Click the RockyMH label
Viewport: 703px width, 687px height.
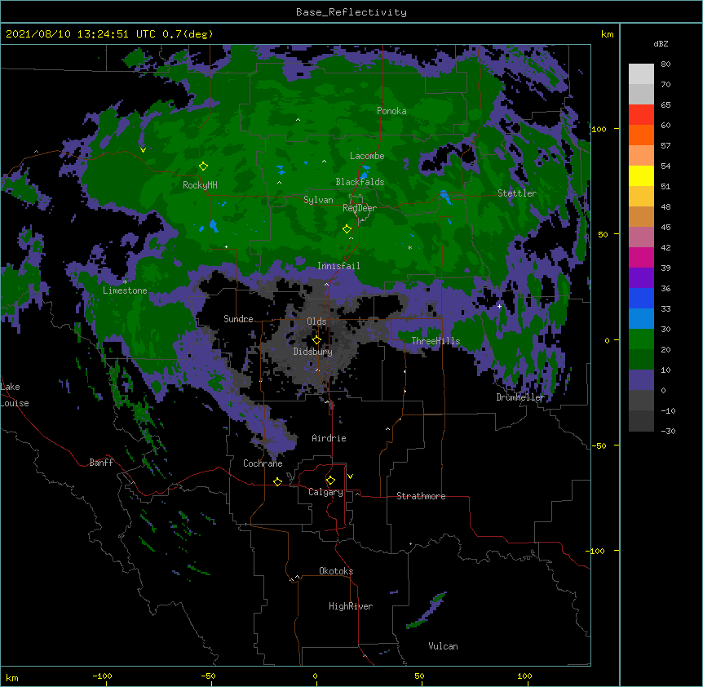[x=200, y=185]
